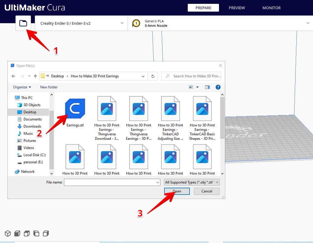The image size is (313, 243).
Task: Click the How to Make 3D Print Earrings breadcrumb
Action: (x=95, y=76)
